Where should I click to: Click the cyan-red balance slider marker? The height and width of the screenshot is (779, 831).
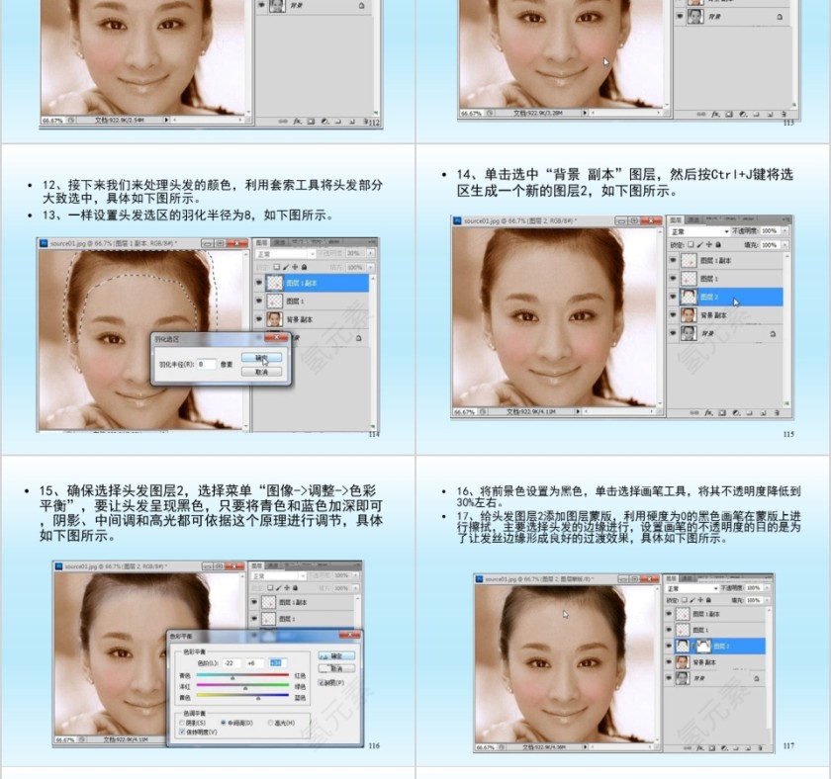[x=232, y=677]
